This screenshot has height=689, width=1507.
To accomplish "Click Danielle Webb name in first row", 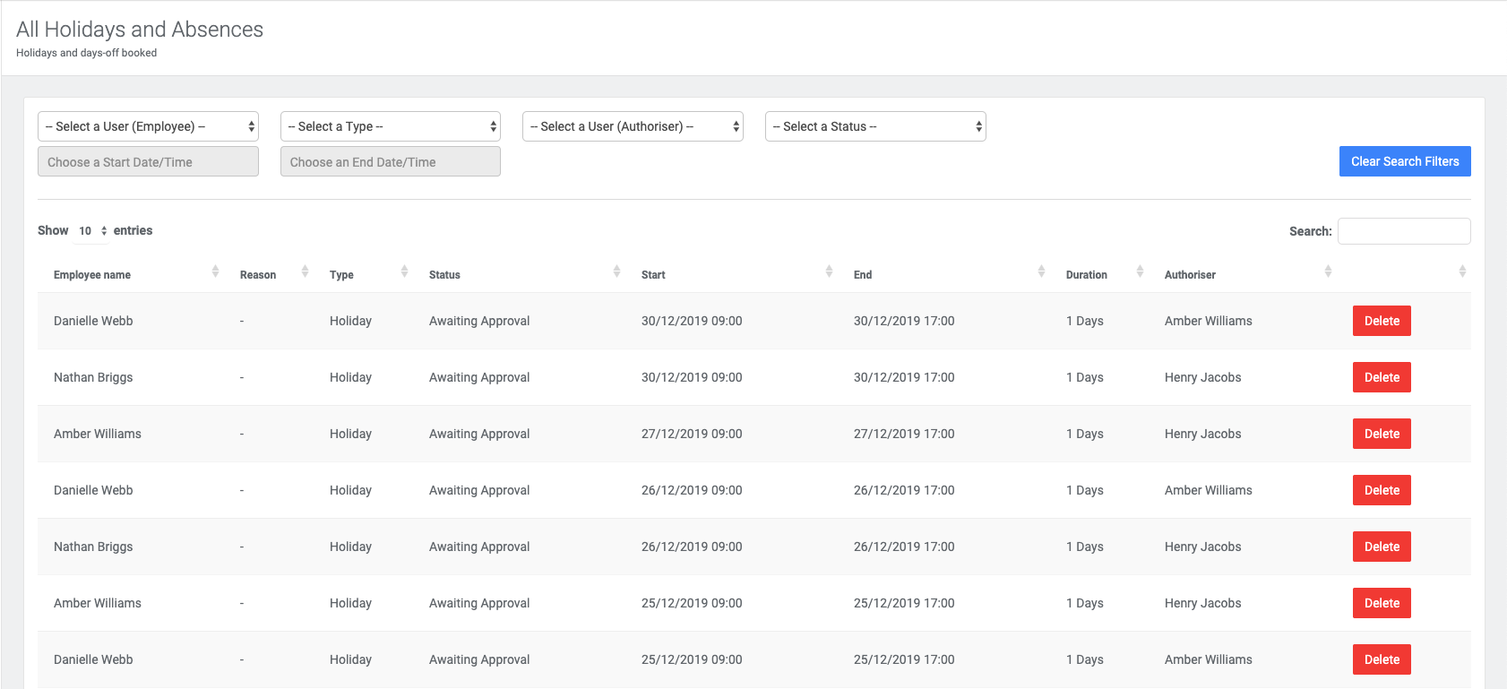I will coord(93,321).
